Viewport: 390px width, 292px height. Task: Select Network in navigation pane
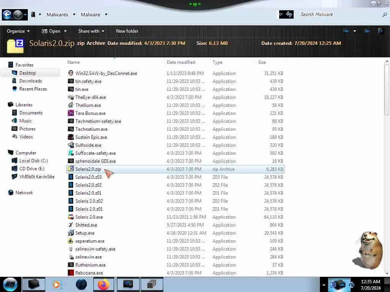(24, 193)
